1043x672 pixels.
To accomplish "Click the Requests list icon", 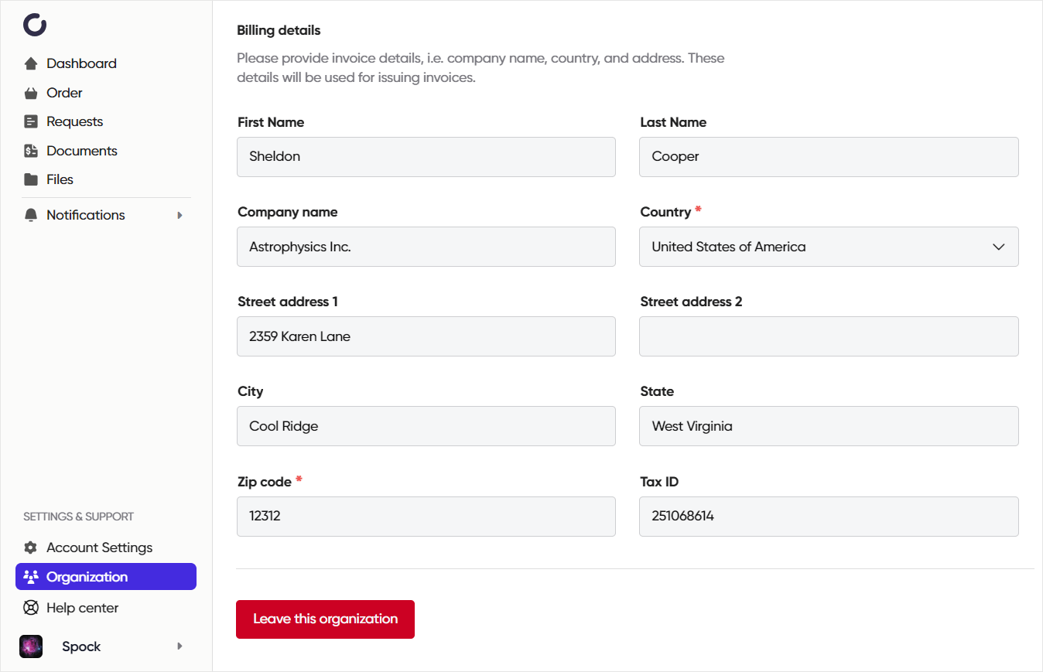I will (31, 121).
